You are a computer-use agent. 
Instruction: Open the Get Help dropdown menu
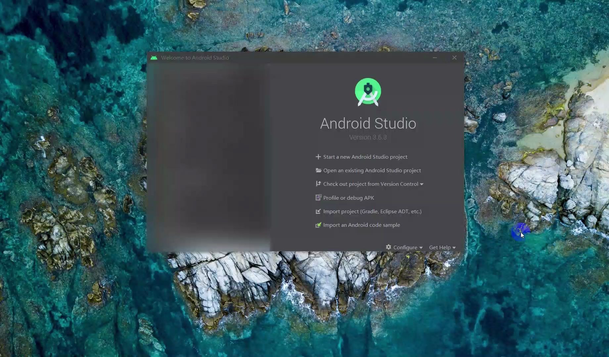coord(440,247)
